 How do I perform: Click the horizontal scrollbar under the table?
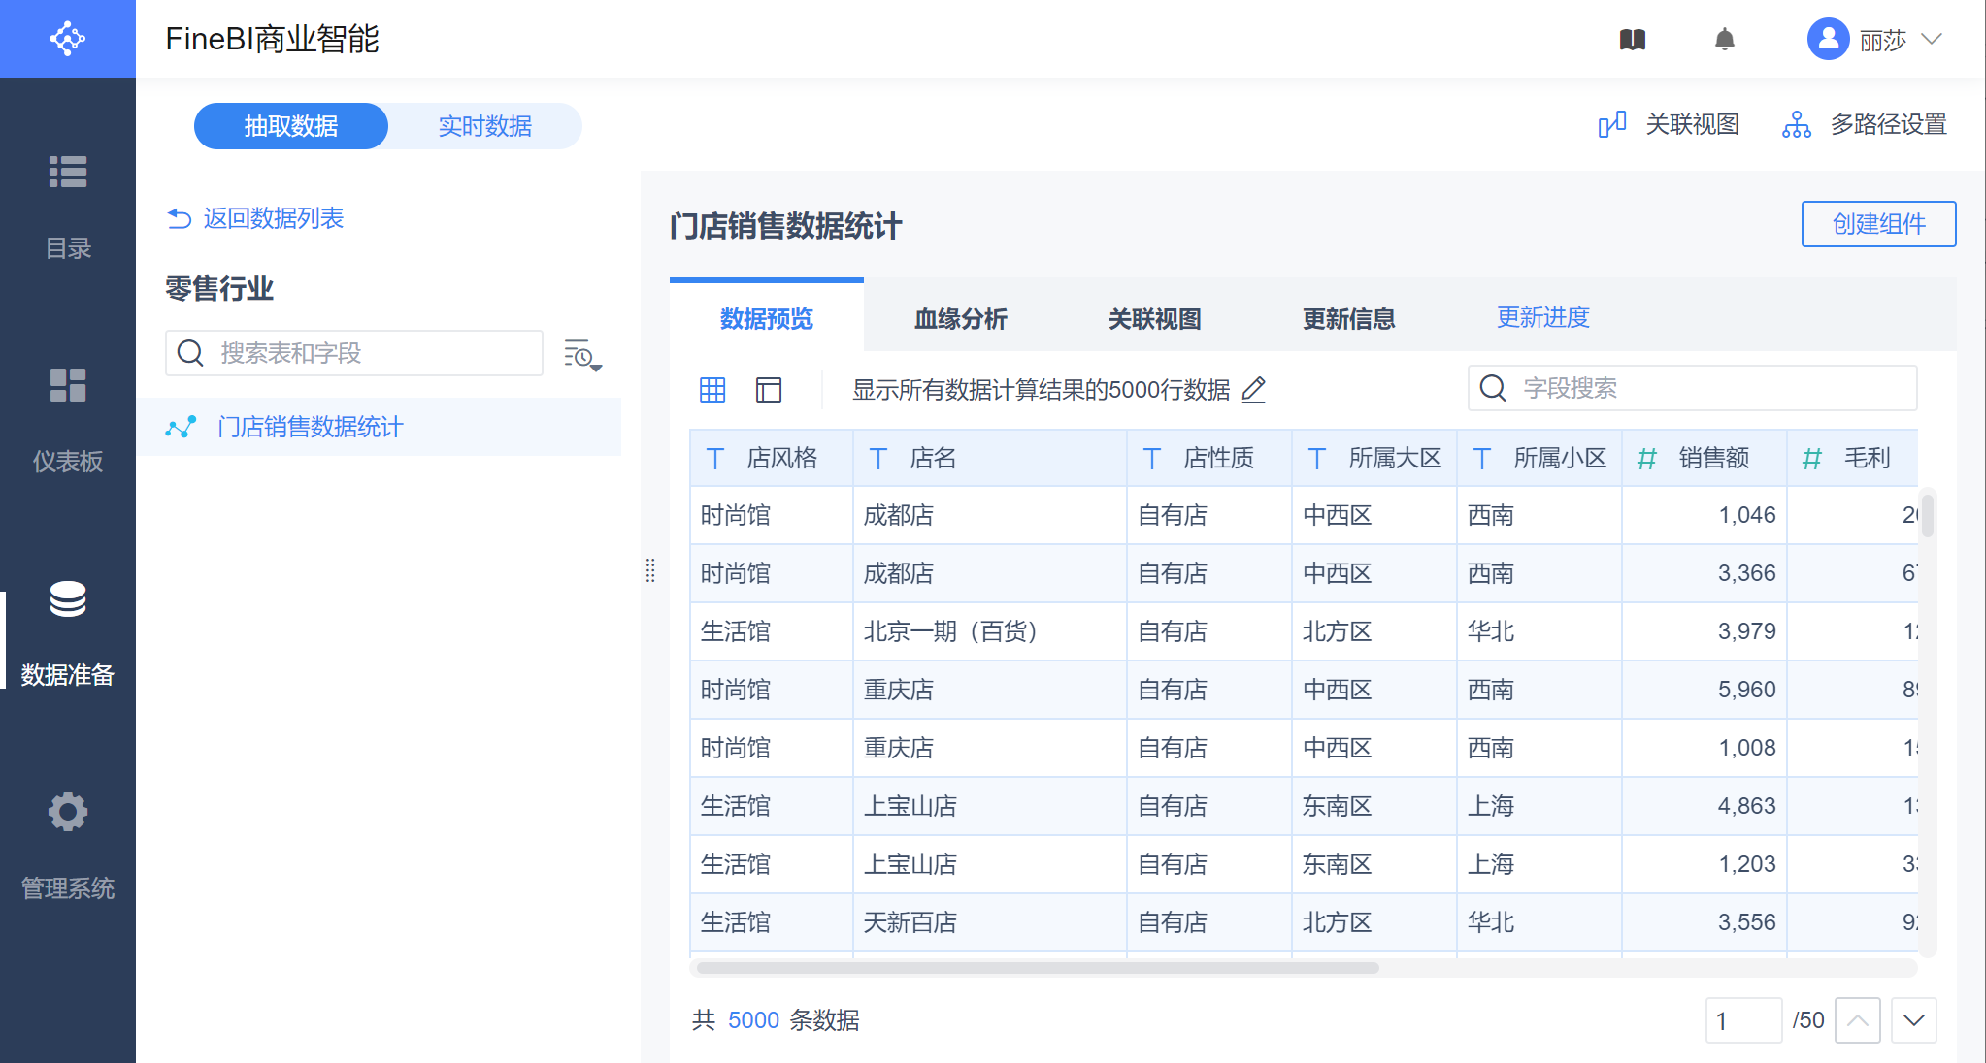[1037, 968]
